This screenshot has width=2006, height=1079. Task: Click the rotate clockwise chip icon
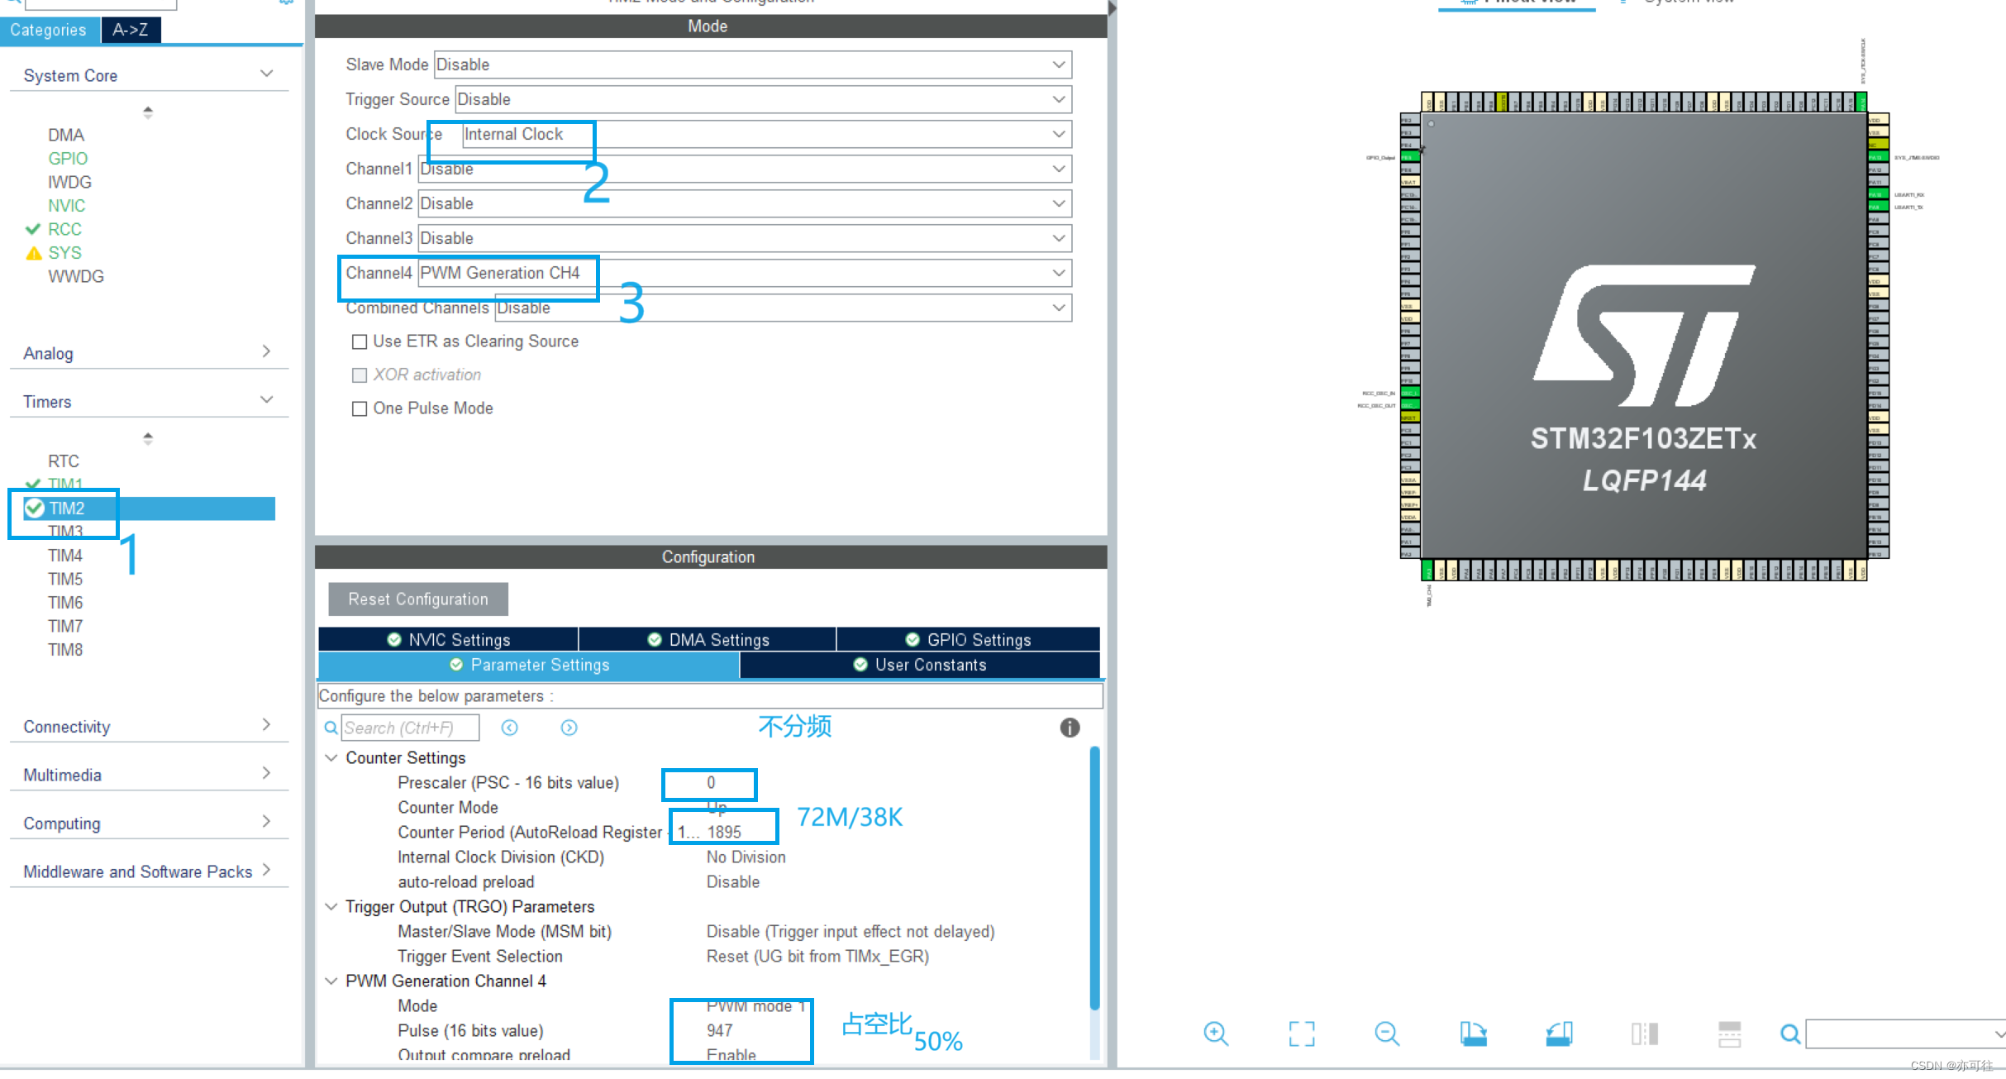click(x=1473, y=1034)
